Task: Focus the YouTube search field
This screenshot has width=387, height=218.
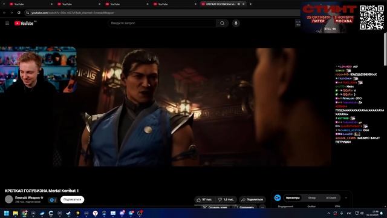Action: (x=161, y=23)
